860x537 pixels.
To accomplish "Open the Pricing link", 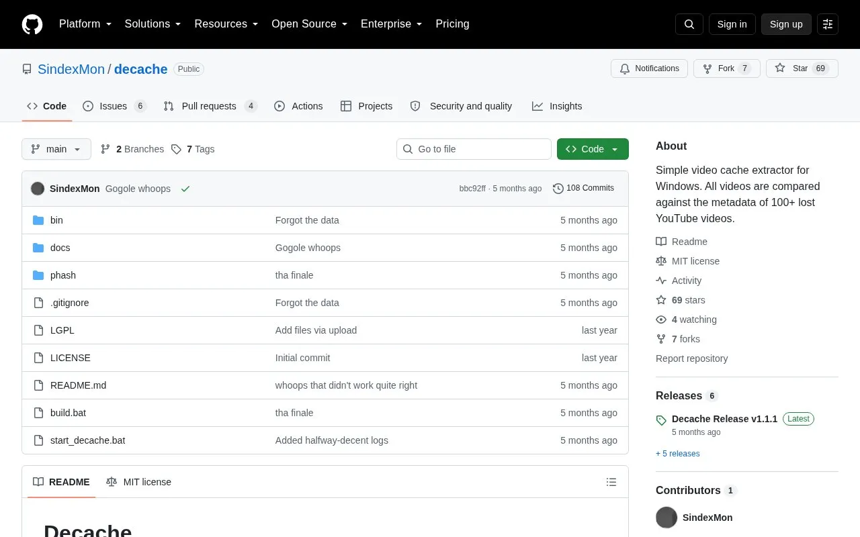I will pyautogui.click(x=452, y=24).
